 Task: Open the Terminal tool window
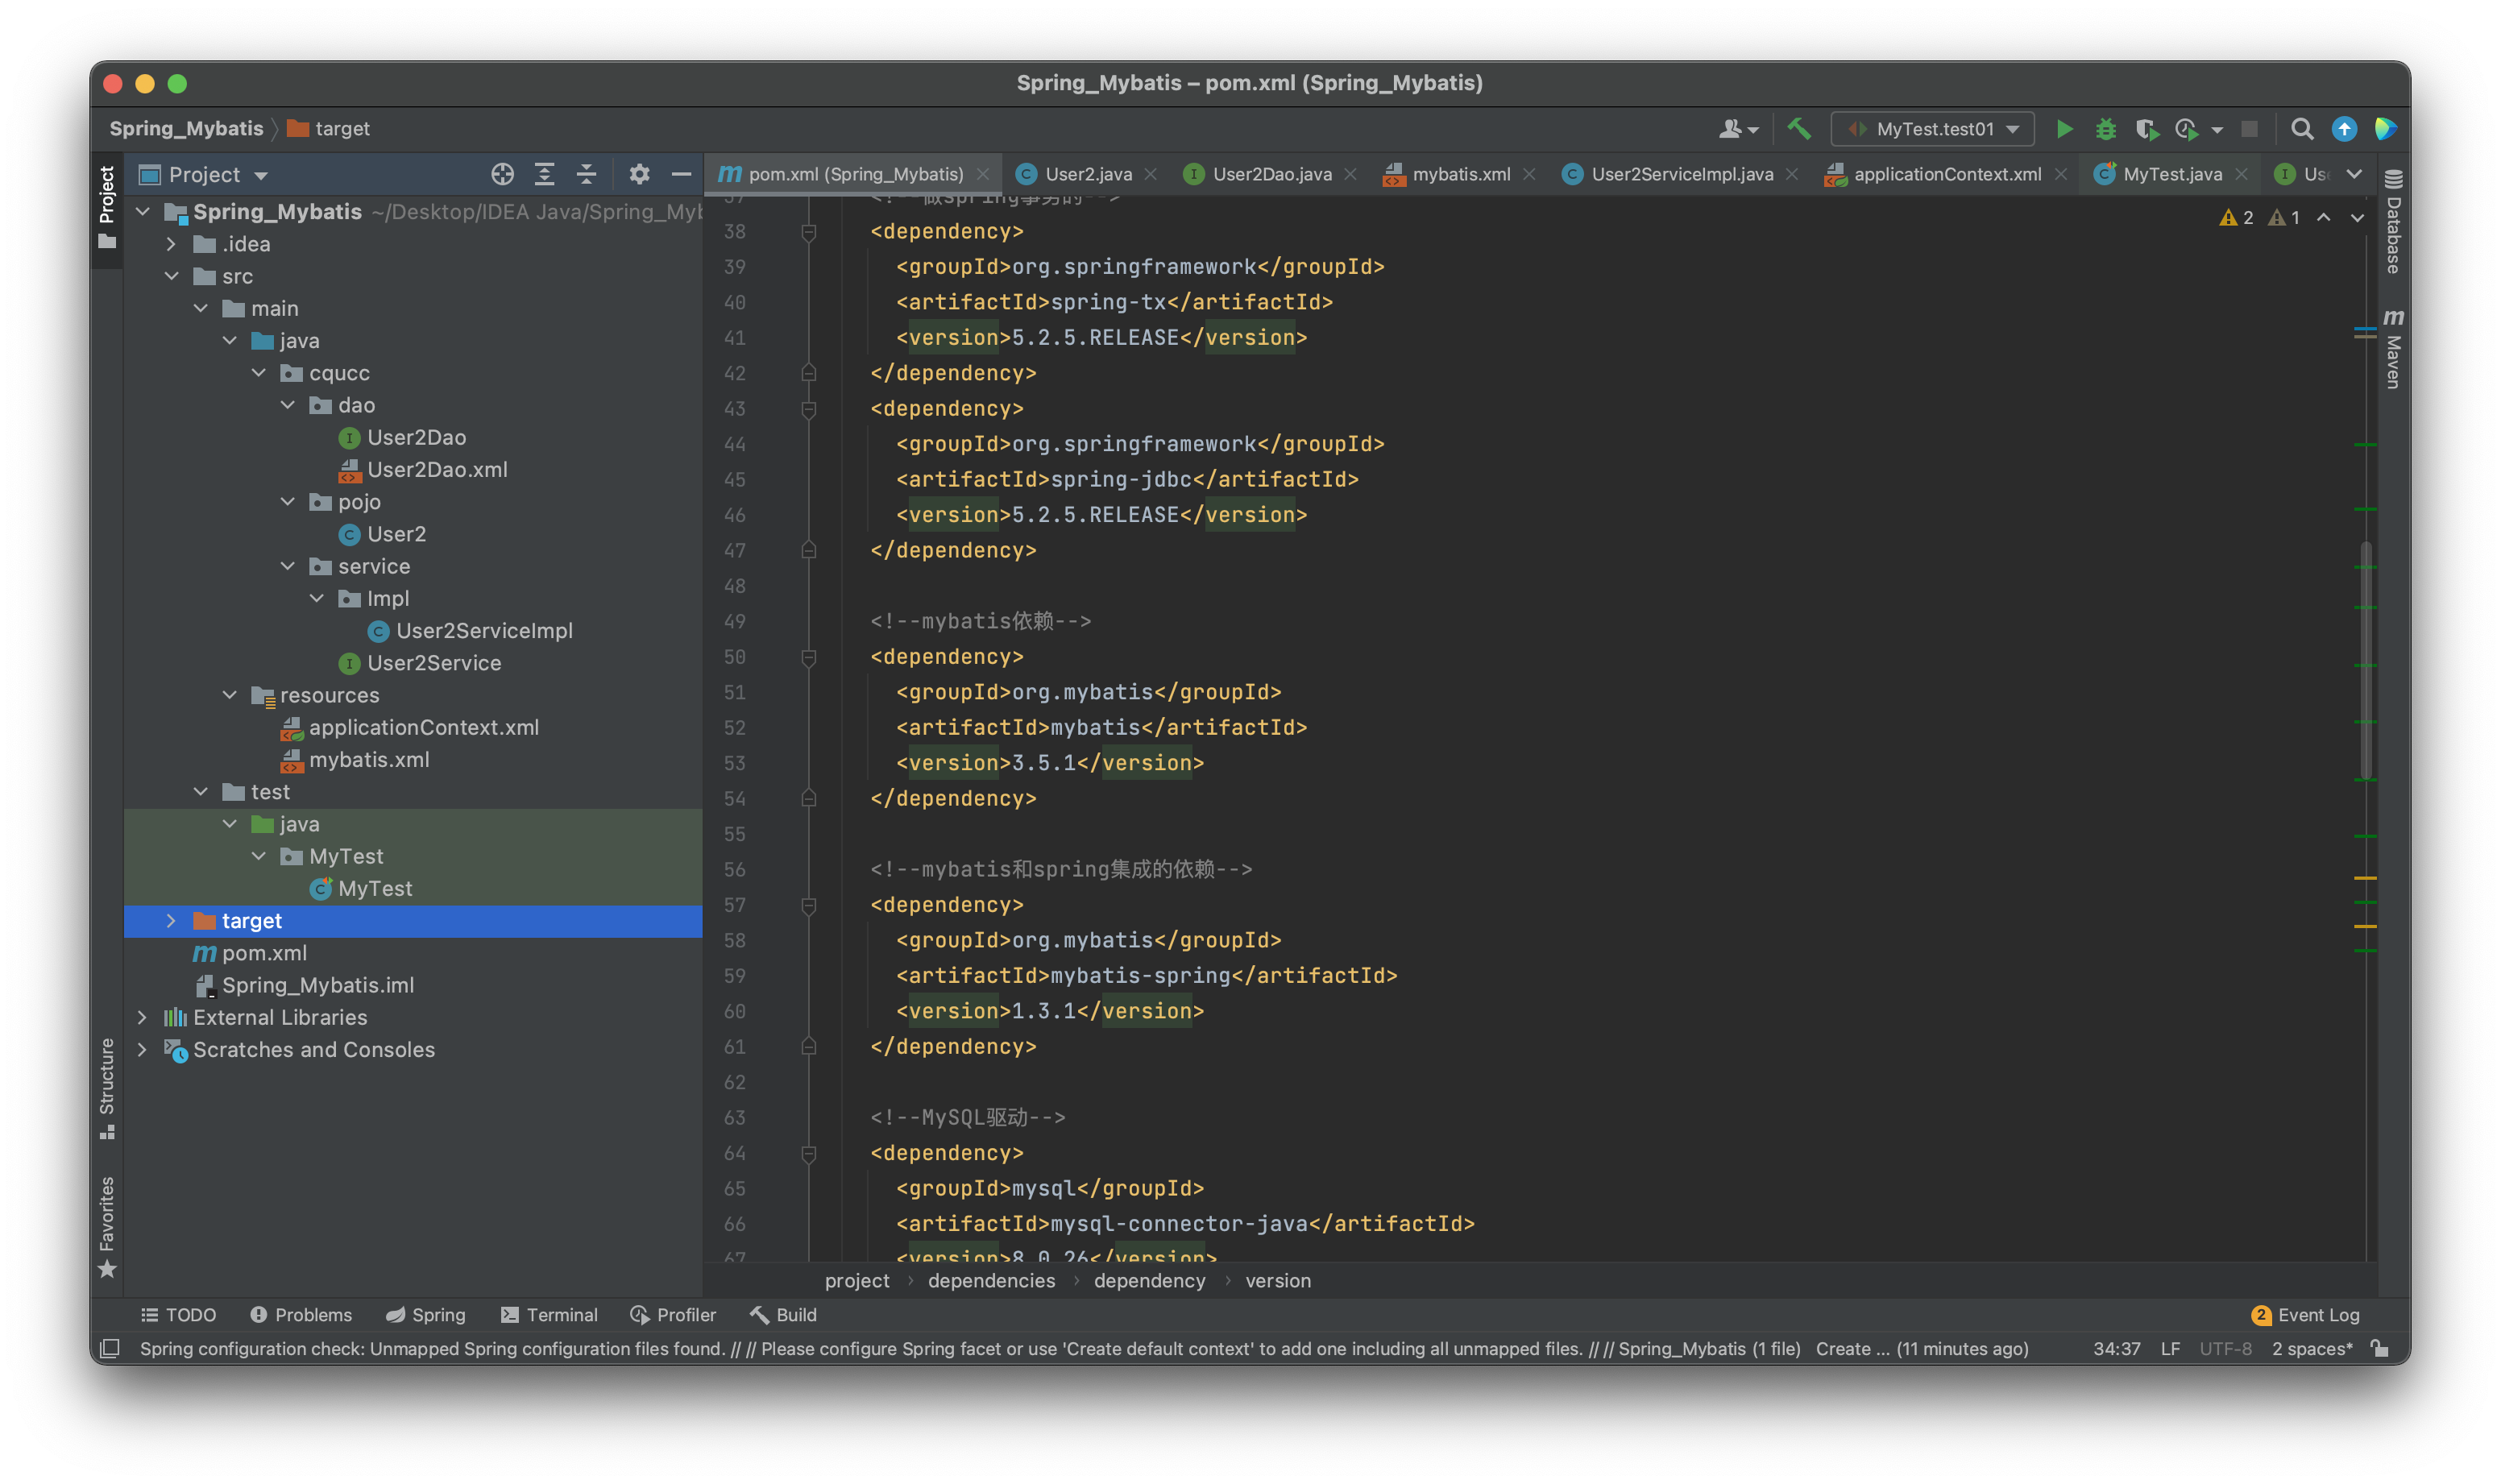[549, 1315]
